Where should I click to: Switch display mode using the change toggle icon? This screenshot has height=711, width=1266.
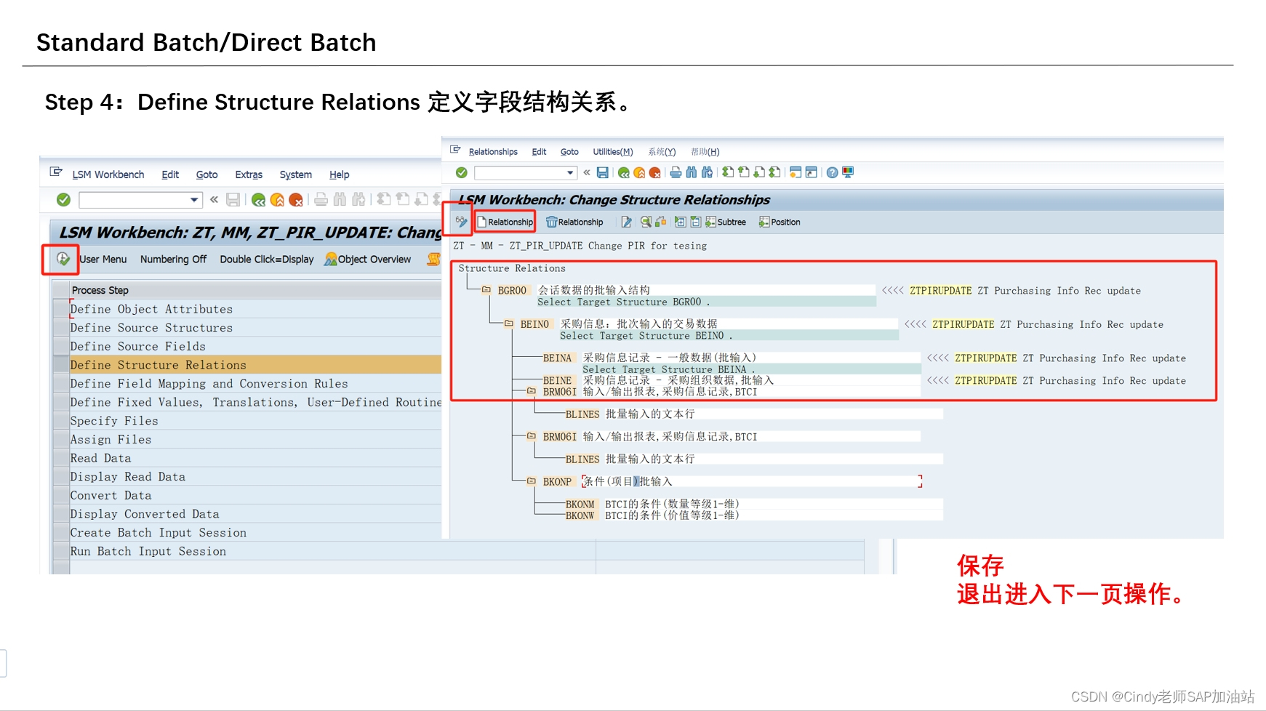[626, 222]
